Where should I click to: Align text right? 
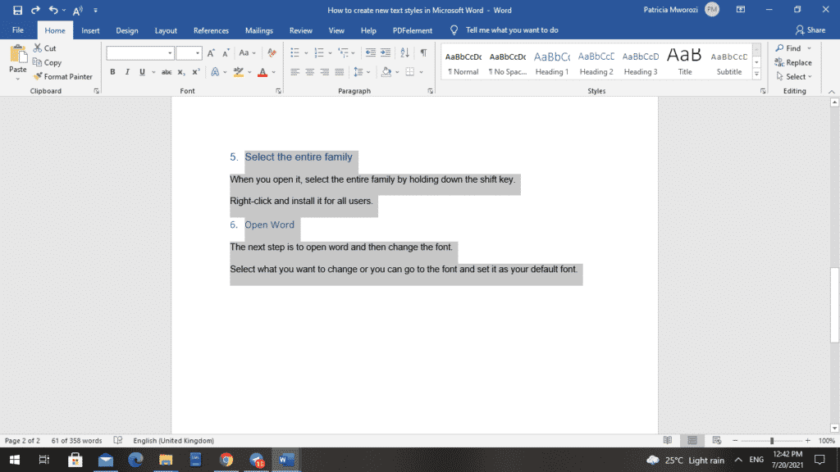(x=325, y=72)
